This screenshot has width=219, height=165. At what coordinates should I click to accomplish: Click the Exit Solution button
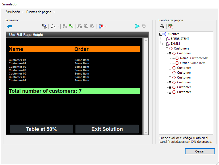pos(107,129)
